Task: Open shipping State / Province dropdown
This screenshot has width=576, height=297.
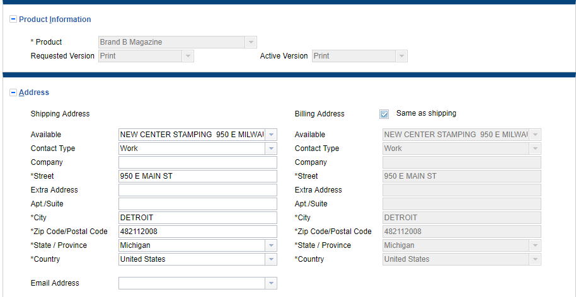Action: tap(271, 245)
